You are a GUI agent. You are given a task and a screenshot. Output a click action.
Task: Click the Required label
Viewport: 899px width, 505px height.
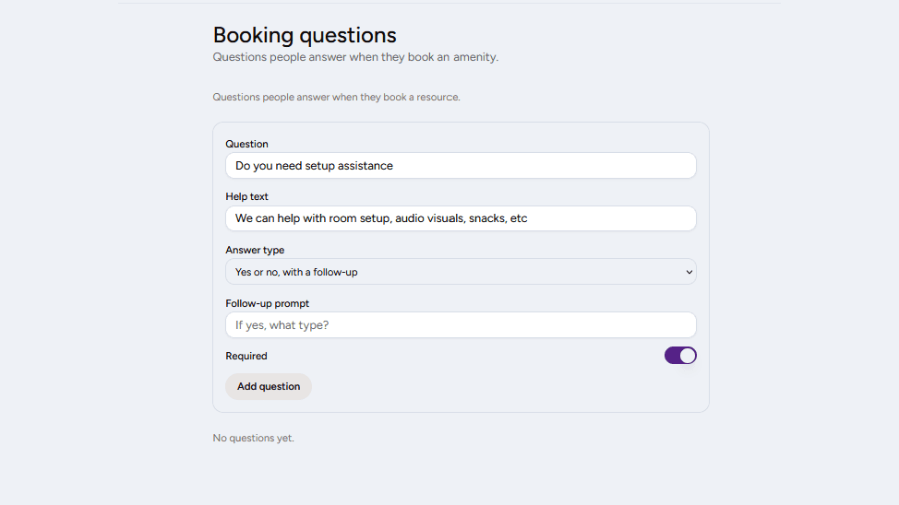(x=246, y=356)
